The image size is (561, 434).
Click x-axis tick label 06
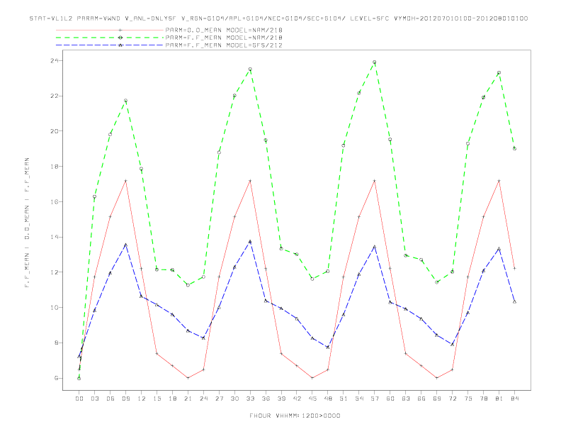[x=110, y=399]
